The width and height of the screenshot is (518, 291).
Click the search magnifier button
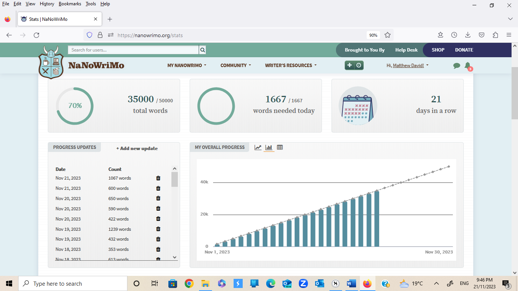[203, 50]
